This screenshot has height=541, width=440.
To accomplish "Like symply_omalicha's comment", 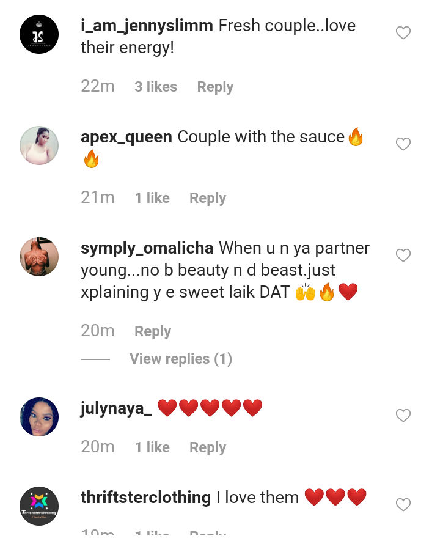I will [x=403, y=256].
